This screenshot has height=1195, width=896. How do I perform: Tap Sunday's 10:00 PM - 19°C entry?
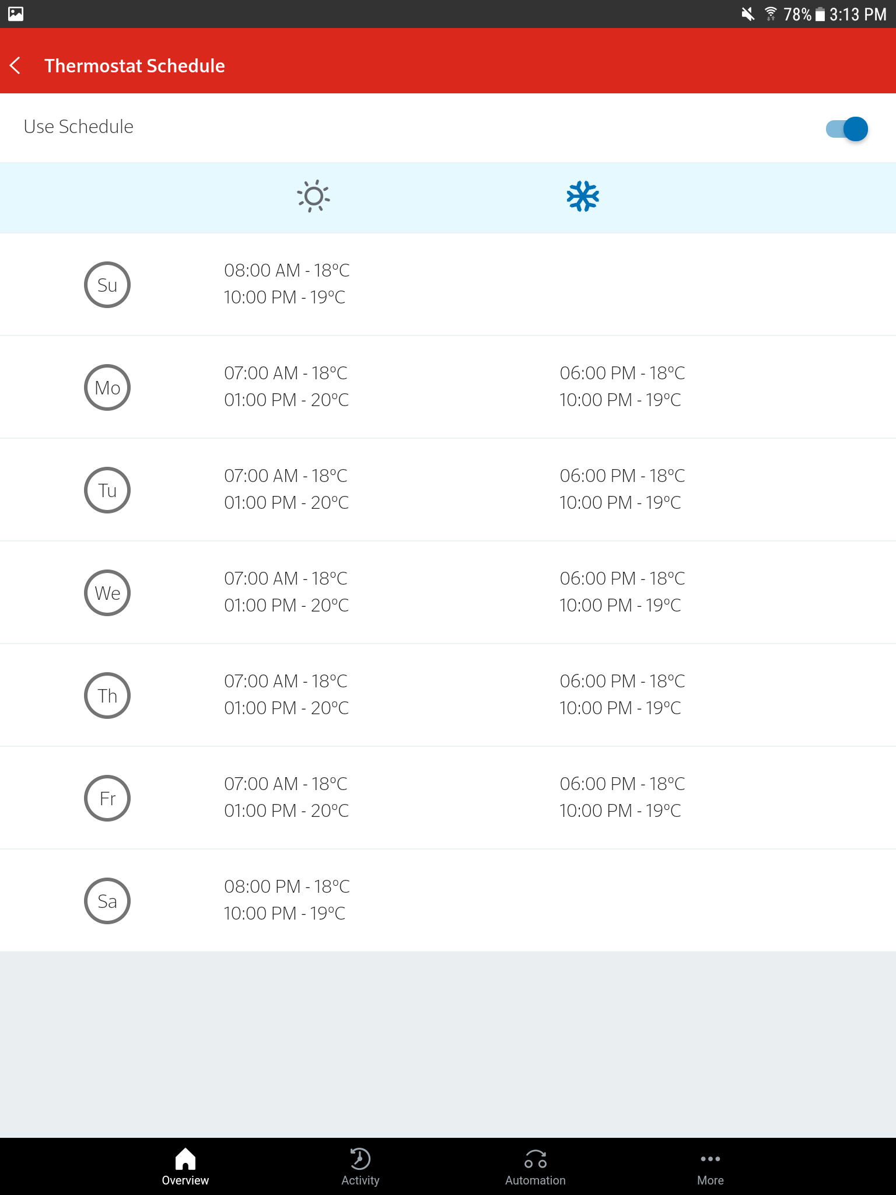tap(285, 298)
